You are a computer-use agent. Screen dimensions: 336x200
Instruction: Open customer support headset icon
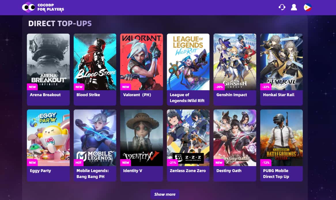coord(282,7)
